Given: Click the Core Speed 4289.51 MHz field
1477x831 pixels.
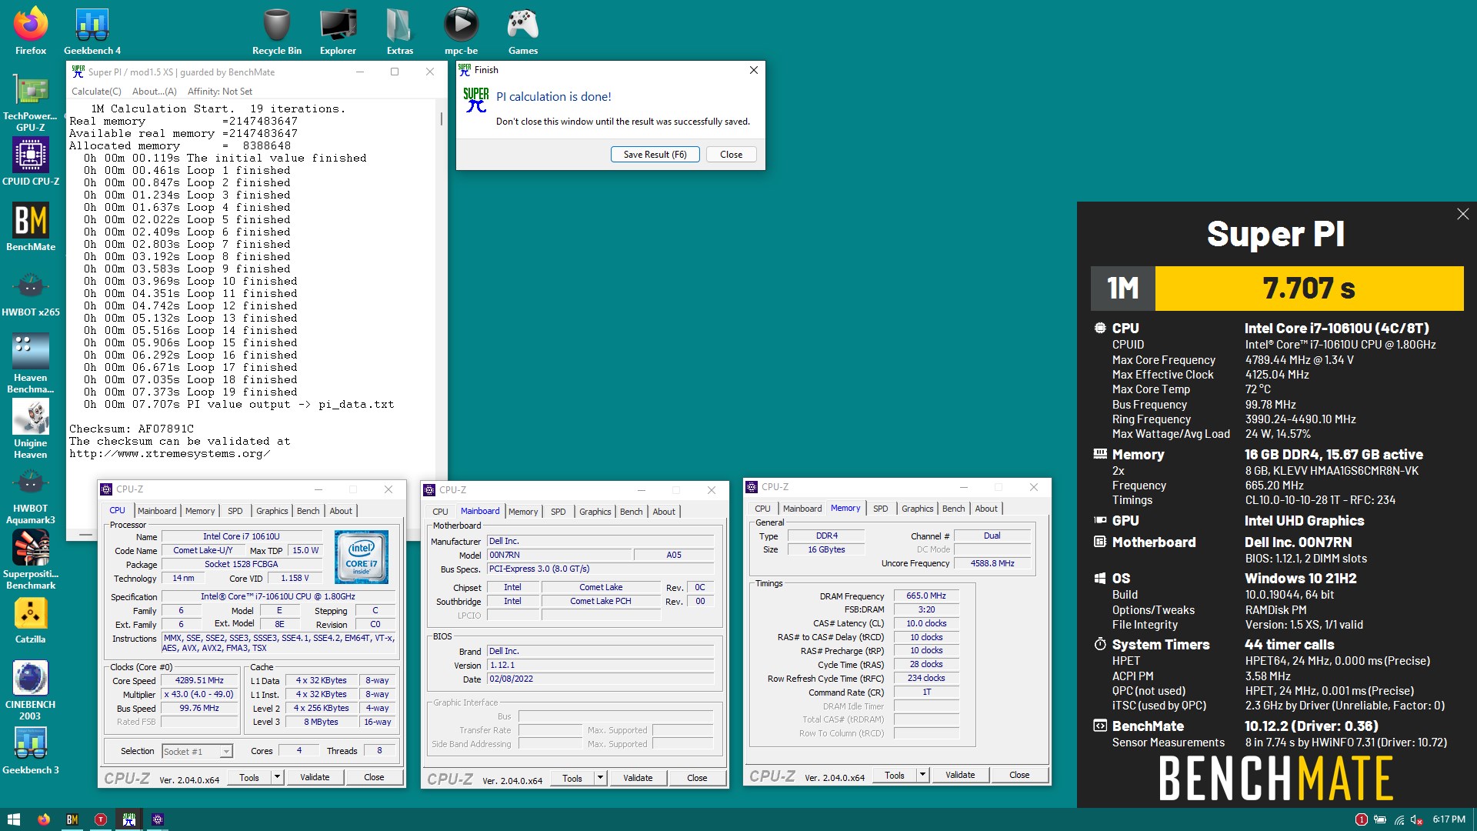Looking at the screenshot, I should (199, 680).
